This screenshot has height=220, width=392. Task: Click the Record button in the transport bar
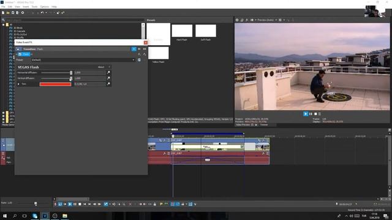click(x=55, y=204)
